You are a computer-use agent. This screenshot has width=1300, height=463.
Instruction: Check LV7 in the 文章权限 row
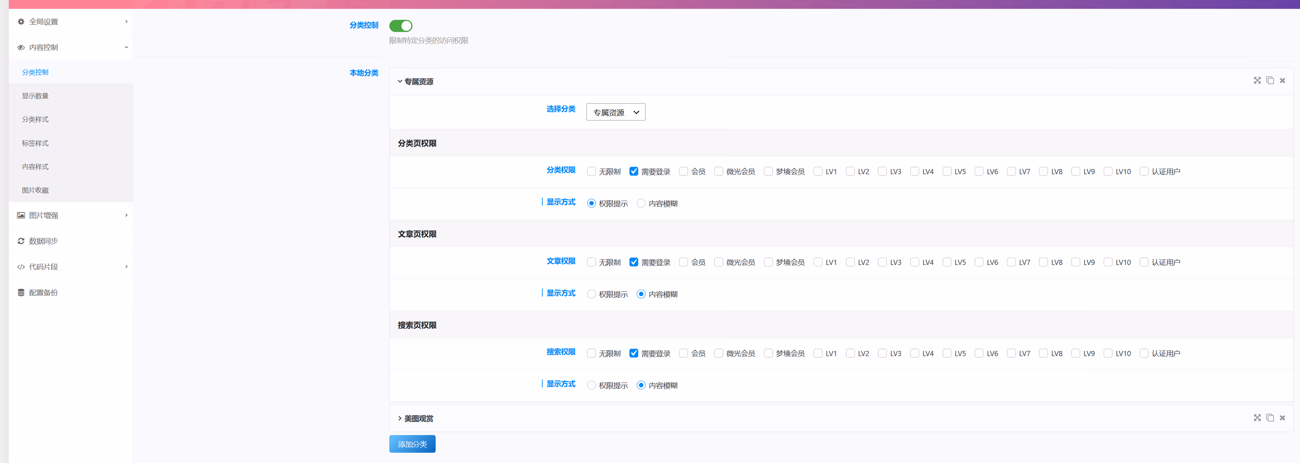pos(1011,262)
